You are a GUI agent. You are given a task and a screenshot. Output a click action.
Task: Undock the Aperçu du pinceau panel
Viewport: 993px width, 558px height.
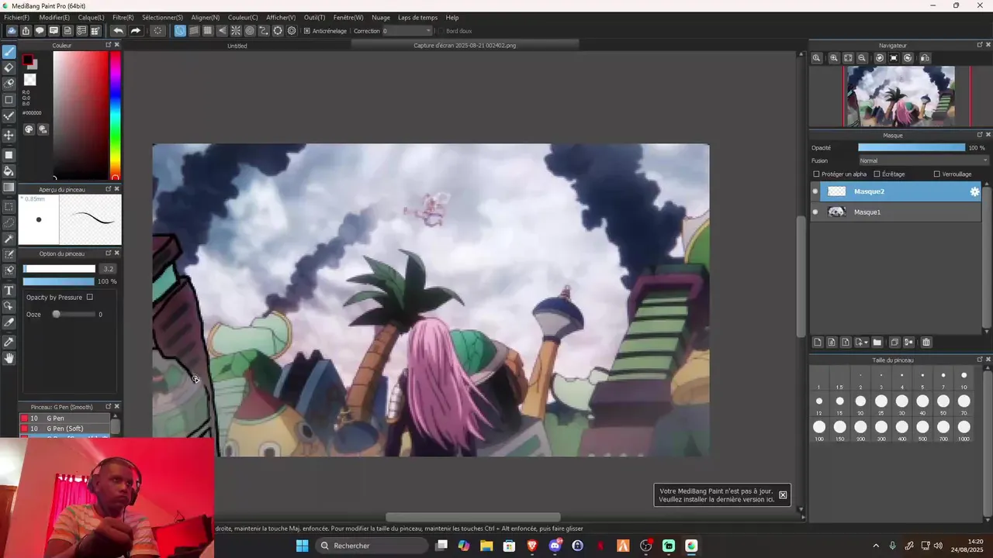point(109,189)
